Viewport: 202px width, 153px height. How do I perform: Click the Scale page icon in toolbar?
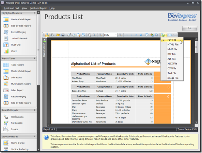click(83, 35)
